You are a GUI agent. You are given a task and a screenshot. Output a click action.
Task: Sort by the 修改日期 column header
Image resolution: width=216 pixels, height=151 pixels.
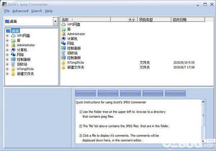[188, 20]
